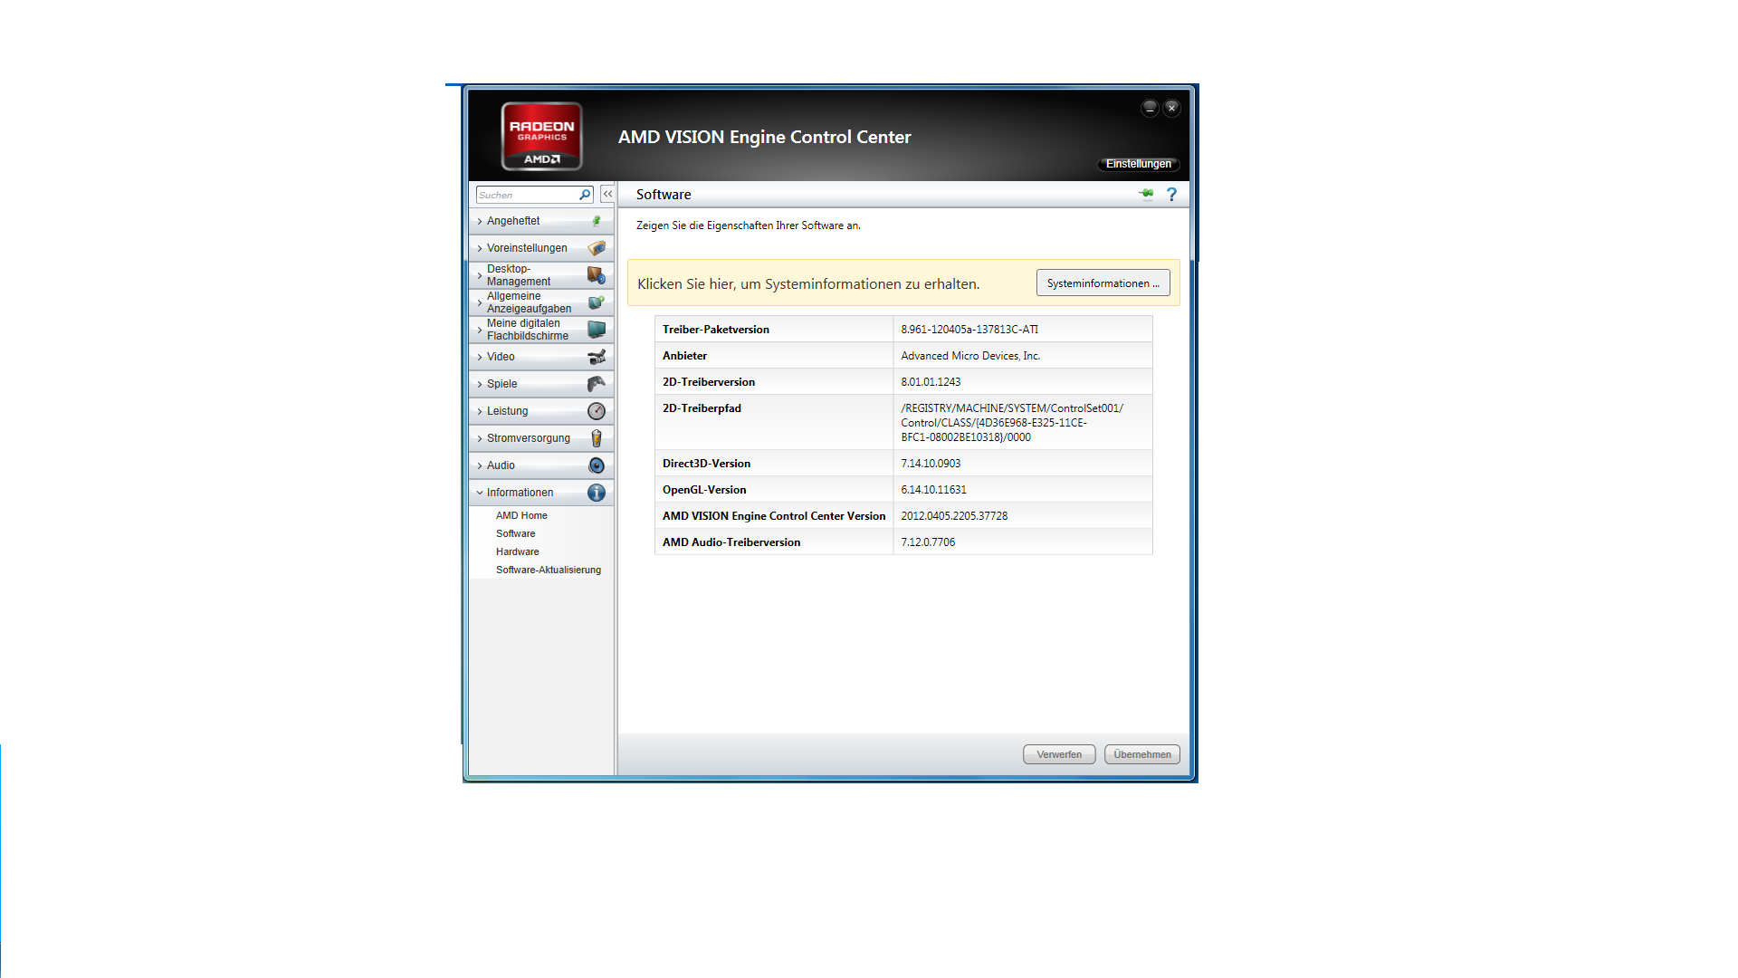This screenshot has width=1738, height=978.
Task: Click the Systeminformationen button
Action: click(1103, 283)
